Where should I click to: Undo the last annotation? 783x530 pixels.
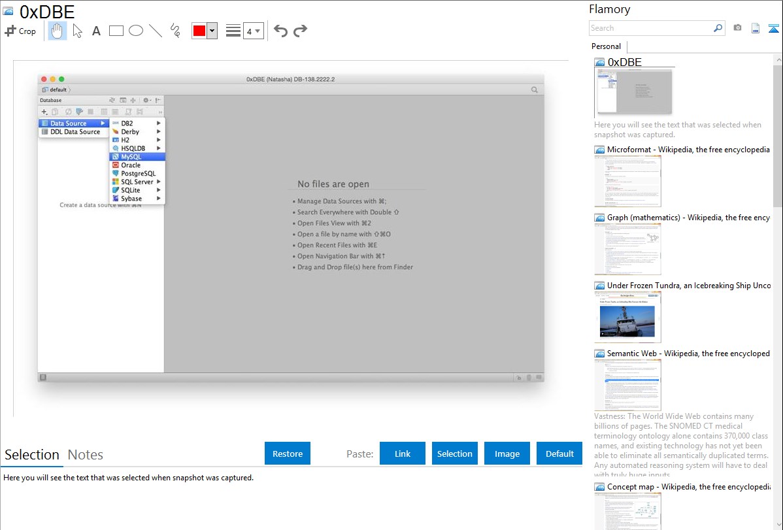tap(280, 31)
